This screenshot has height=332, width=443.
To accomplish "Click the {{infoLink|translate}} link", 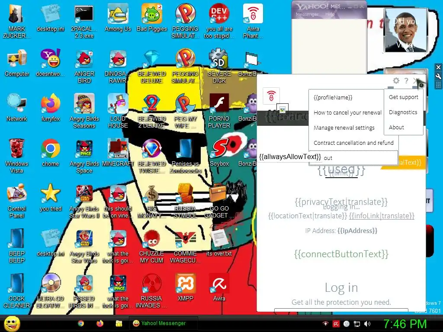I will click(382, 216).
